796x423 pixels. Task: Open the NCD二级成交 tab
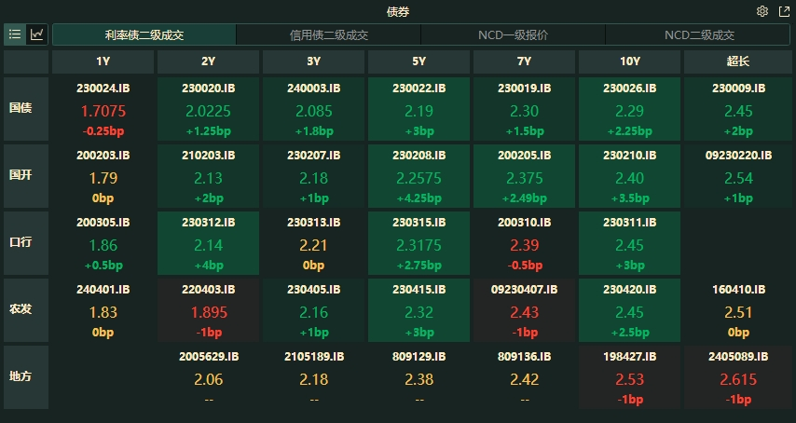[x=699, y=35]
